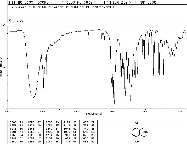187x144 pixels.
Task: Click the WAVENUMBER x-axis title
Action: pos(94,114)
